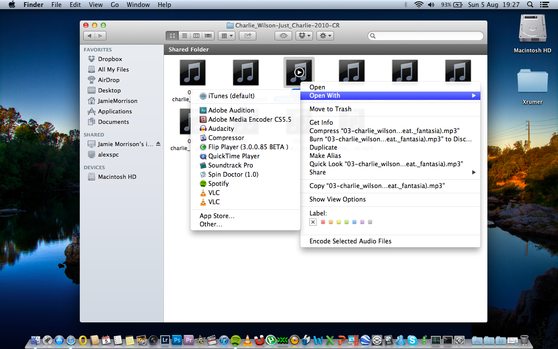Switch to list view
Image resolution: width=558 pixels, height=349 pixels.
click(x=184, y=36)
